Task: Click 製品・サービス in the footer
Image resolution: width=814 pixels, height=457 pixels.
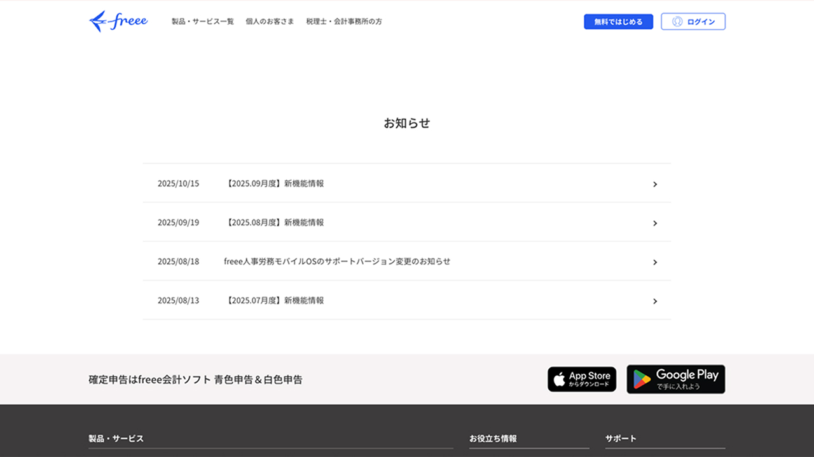Action: click(x=116, y=439)
